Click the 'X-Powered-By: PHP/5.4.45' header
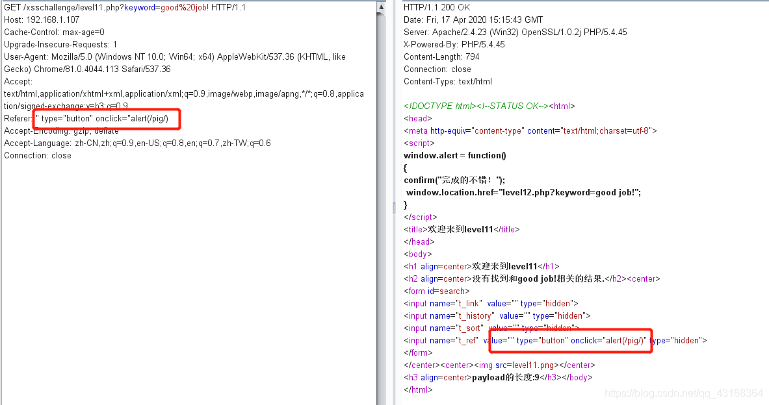This screenshot has height=405, width=769. (454, 45)
